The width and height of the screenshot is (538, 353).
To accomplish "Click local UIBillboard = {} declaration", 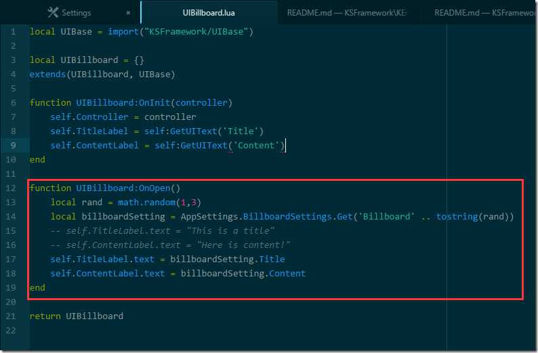I will pyautogui.click(x=87, y=60).
